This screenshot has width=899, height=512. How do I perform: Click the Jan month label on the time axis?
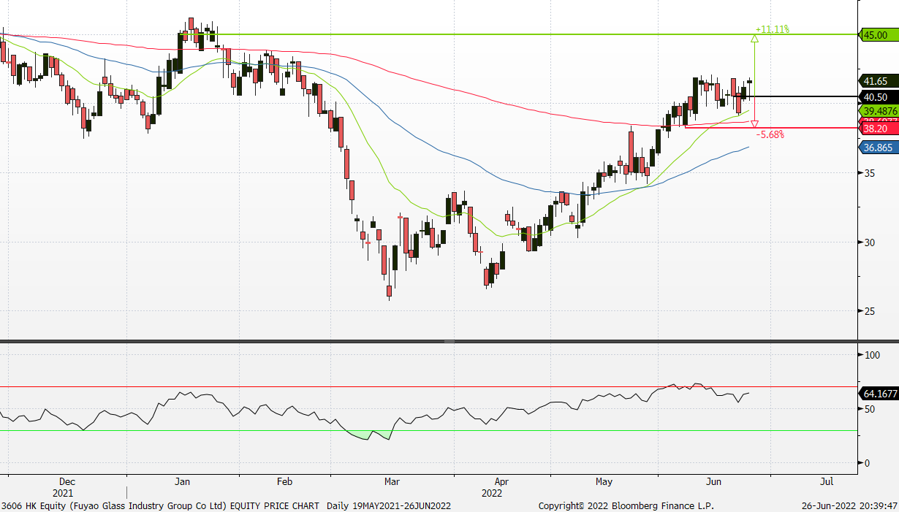[x=183, y=482]
